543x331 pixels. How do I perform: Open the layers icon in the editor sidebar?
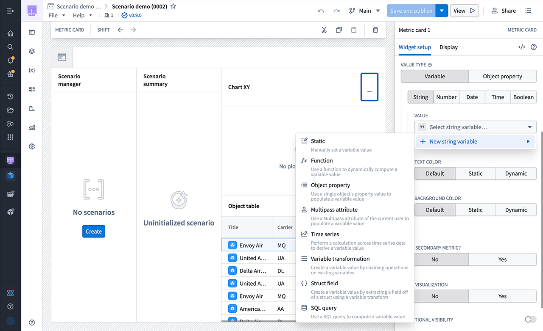point(32,51)
